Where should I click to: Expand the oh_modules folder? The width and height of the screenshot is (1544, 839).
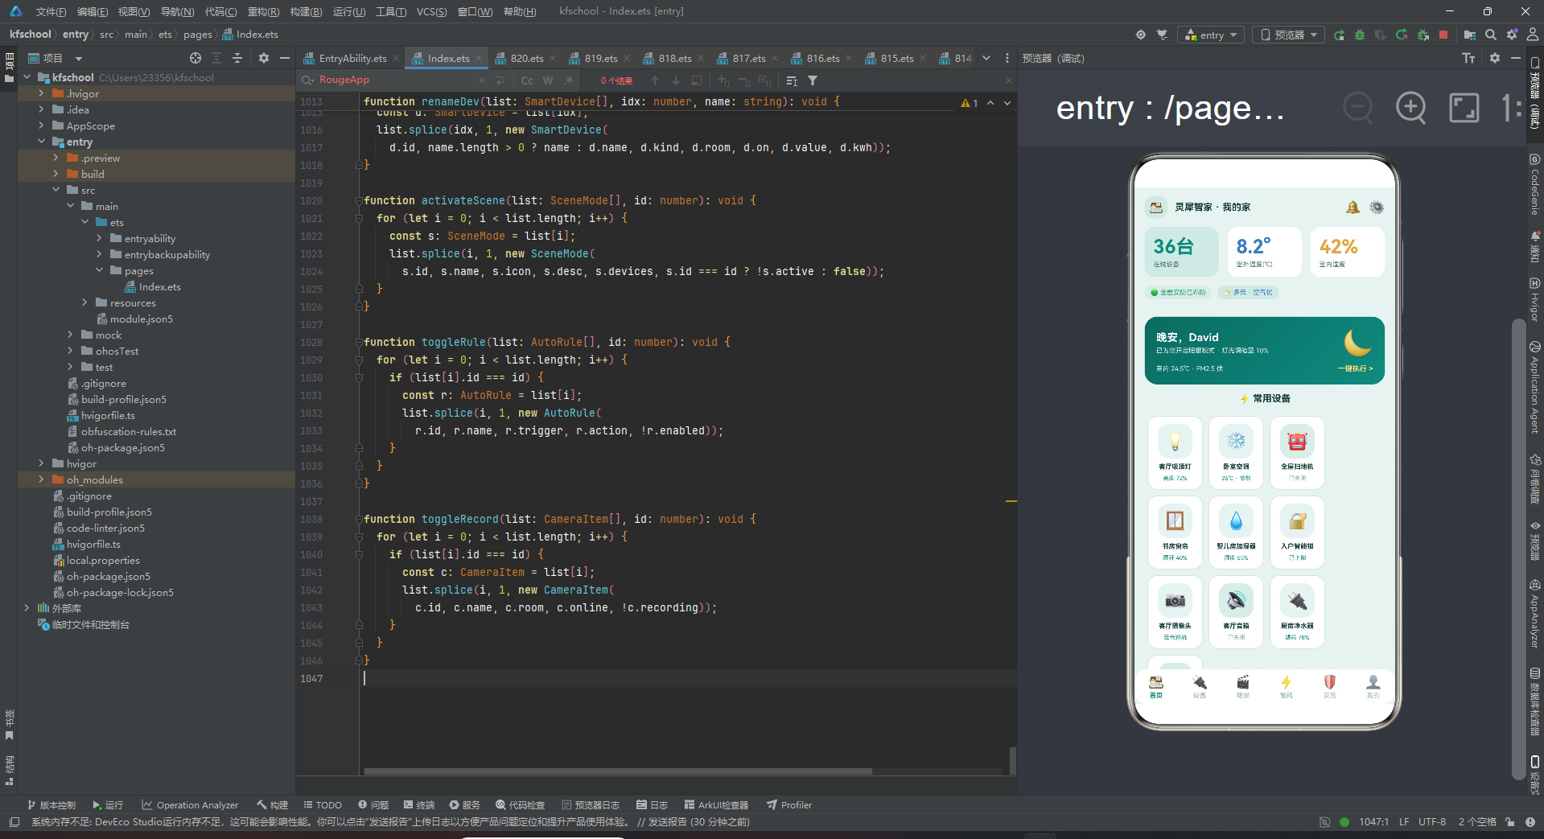click(x=41, y=479)
